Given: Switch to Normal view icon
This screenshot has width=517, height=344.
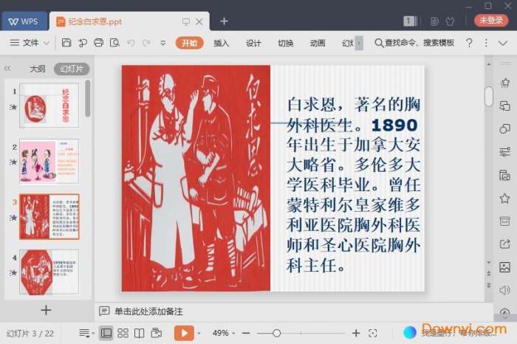Looking at the screenshot, I should click(106, 333).
